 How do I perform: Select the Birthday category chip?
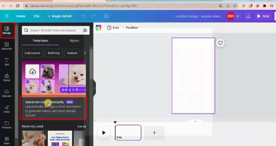[x=54, y=53]
